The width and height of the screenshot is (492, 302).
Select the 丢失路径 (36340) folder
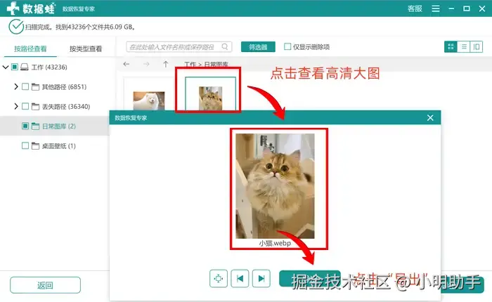point(66,107)
